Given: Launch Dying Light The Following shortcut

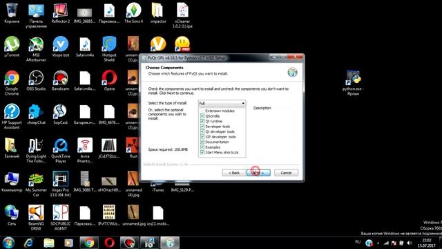Looking at the screenshot, I should pyautogui.click(x=36, y=151).
